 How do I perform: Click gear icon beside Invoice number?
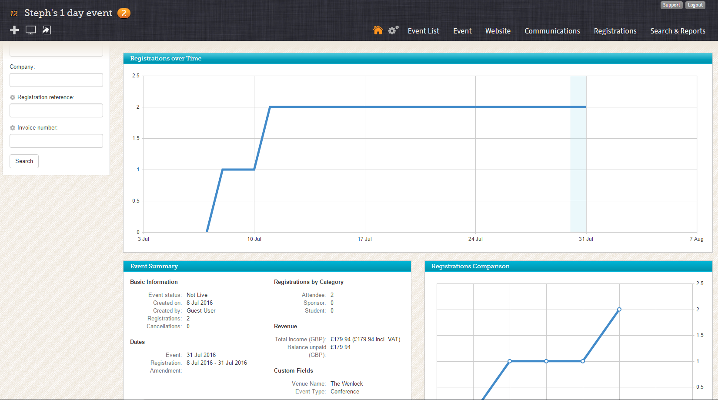click(x=13, y=128)
